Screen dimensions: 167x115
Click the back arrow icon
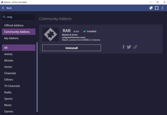tap(3, 8)
